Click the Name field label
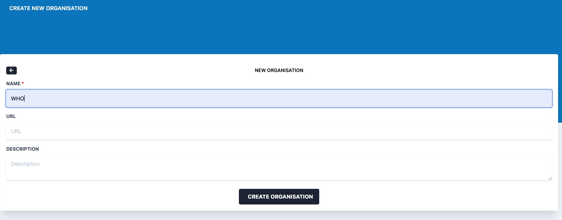Viewport: 562px width, 220px height. [x=13, y=84]
